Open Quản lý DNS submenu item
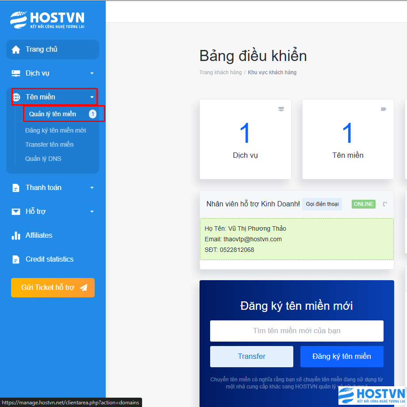Image resolution: width=407 pixels, height=407 pixels. coord(43,159)
